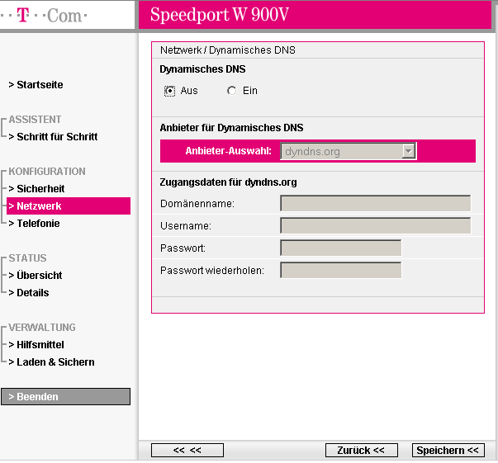This screenshot has width=498, height=463.
Task: Open the Details status page
Action: [29, 293]
